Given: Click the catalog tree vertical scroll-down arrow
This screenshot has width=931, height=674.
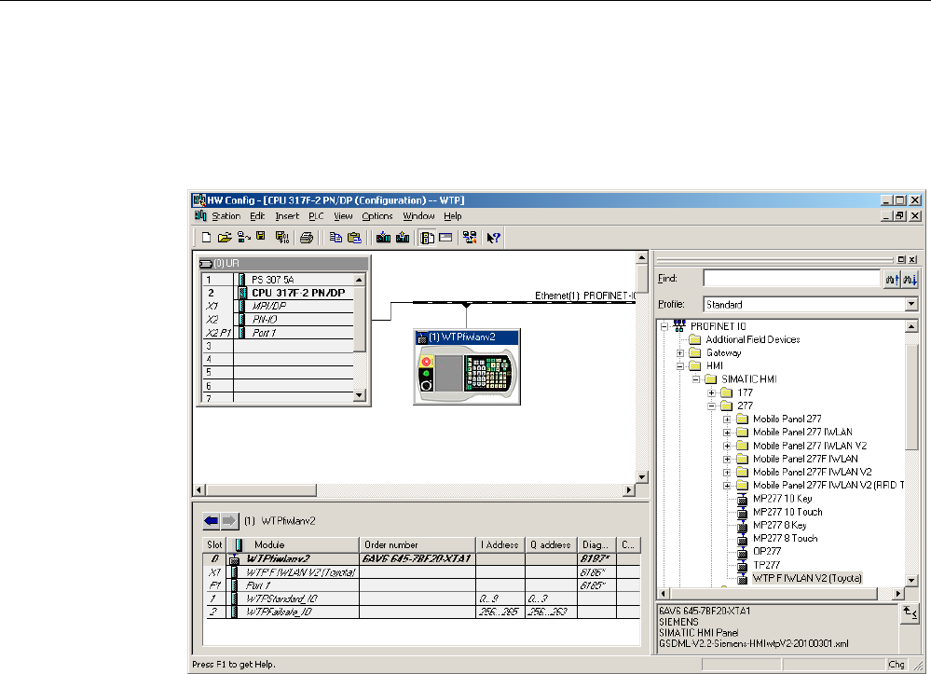Looking at the screenshot, I should coord(911,580).
